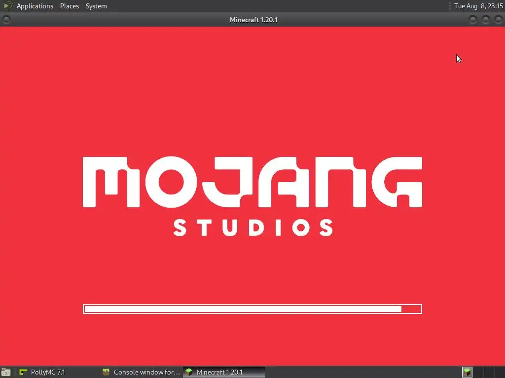Click the MATE logo icon in top panel
505x378 pixels.
(x=7, y=6)
